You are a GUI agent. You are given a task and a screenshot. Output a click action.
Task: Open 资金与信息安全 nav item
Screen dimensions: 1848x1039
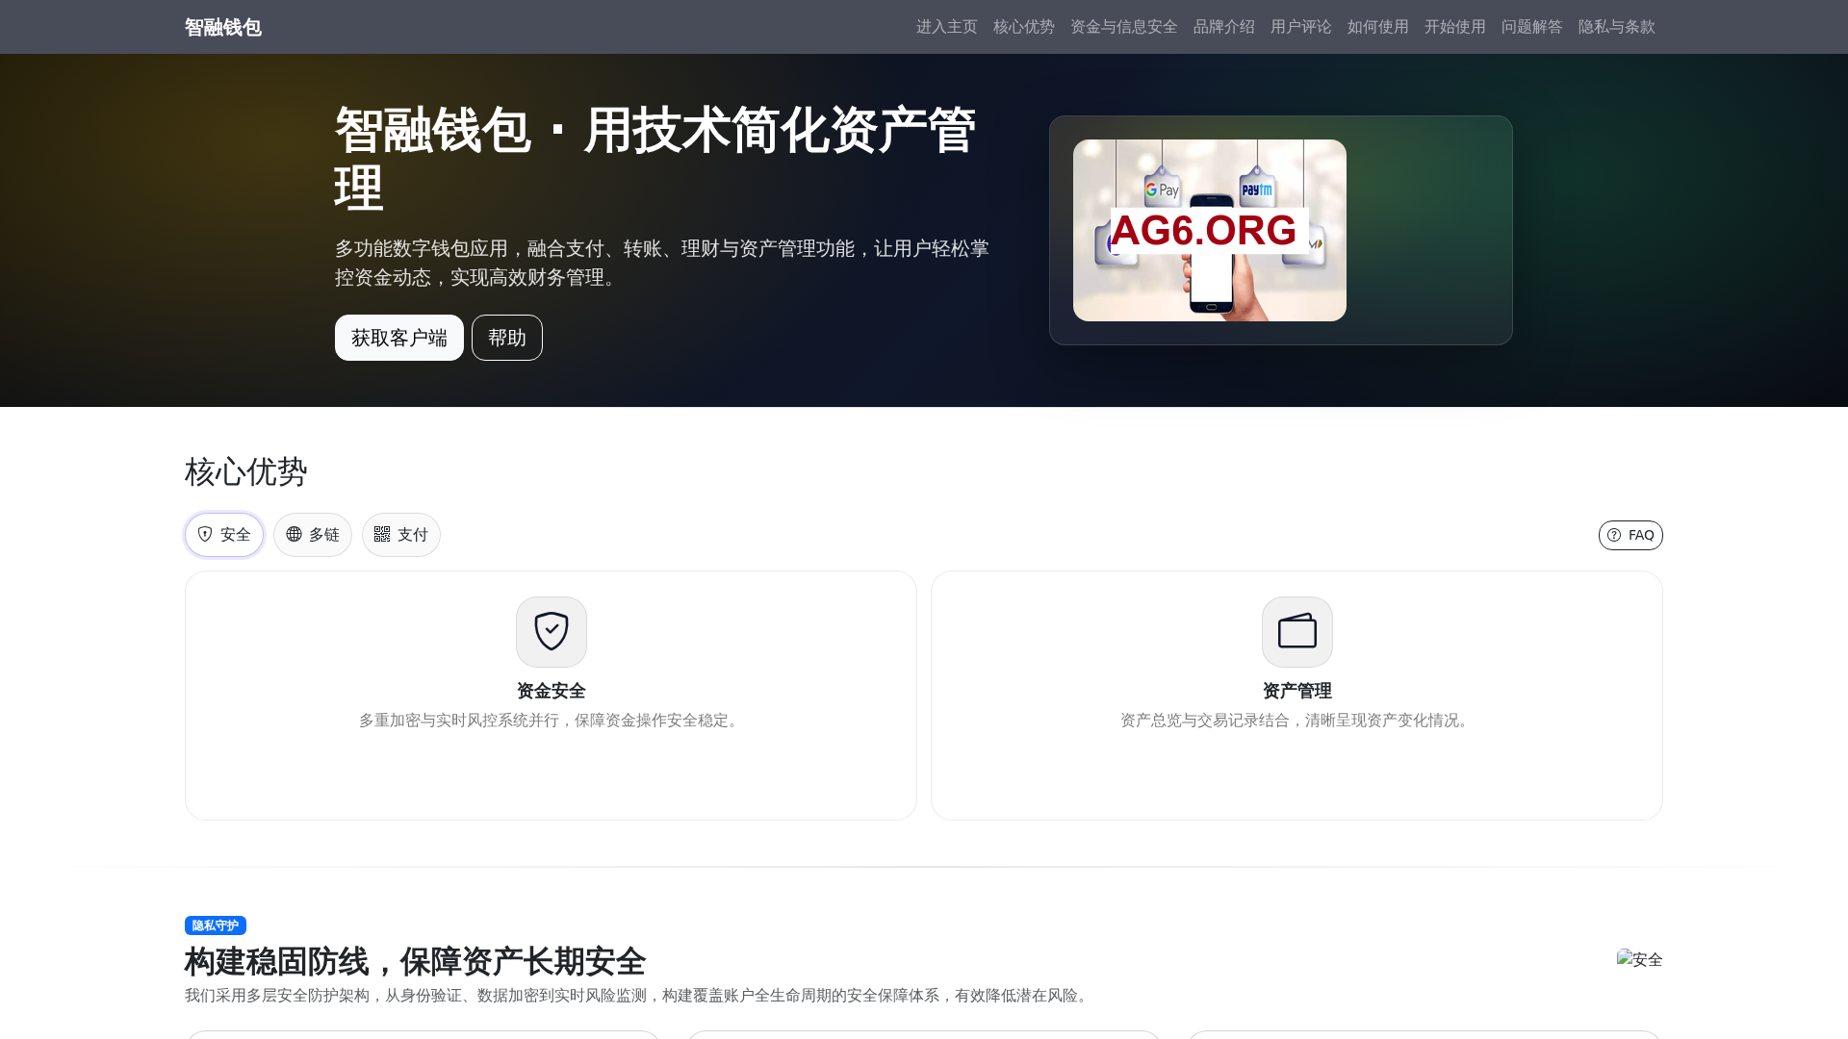pos(1123,27)
